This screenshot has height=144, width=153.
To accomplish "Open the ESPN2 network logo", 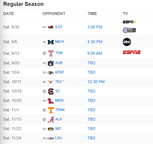I will [132, 52].
